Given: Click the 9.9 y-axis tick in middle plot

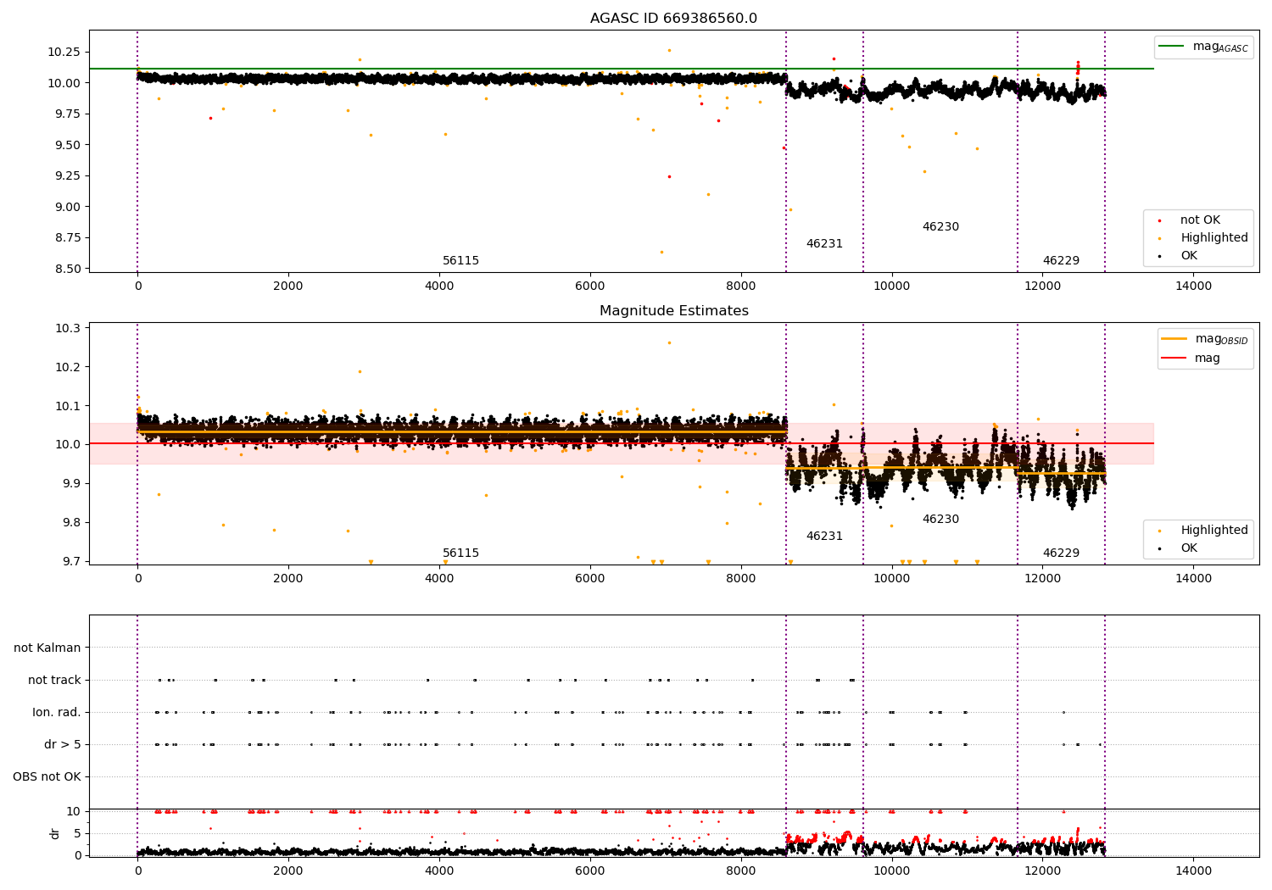Looking at the screenshot, I should (70, 483).
